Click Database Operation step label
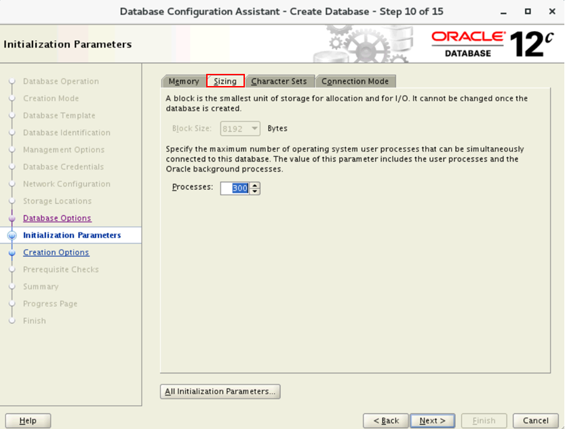Image resolution: width=565 pixels, height=429 pixels. pos(61,81)
